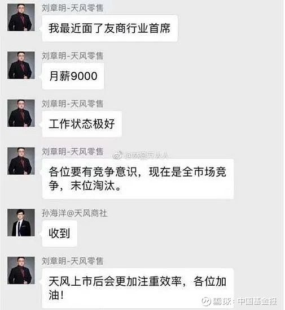Click the '中国基金报' watermark text

257,302
